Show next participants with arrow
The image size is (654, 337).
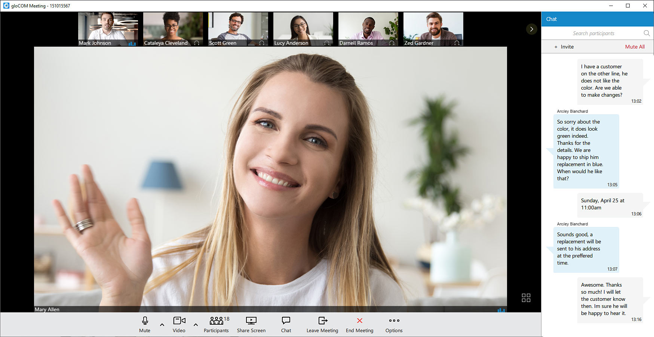[531, 29]
